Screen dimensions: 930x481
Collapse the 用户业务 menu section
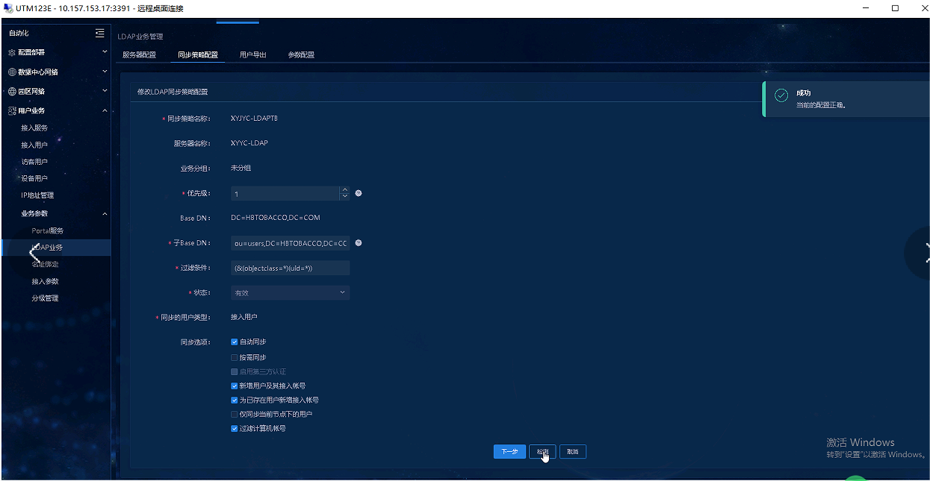105,110
